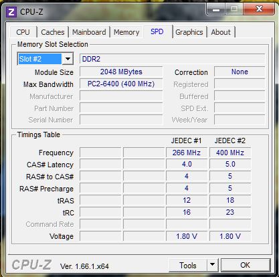Click the DDR2 memory type field

click(x=172, y=59)
